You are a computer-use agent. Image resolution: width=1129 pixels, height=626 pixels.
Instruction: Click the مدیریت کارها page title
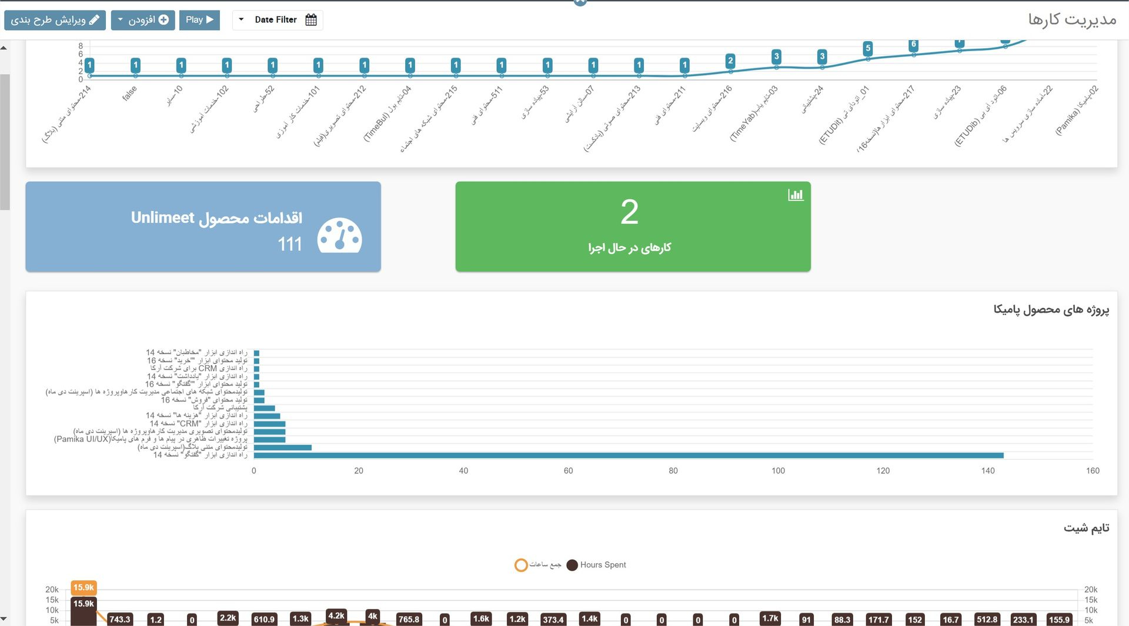click(x=1072, y=19)
